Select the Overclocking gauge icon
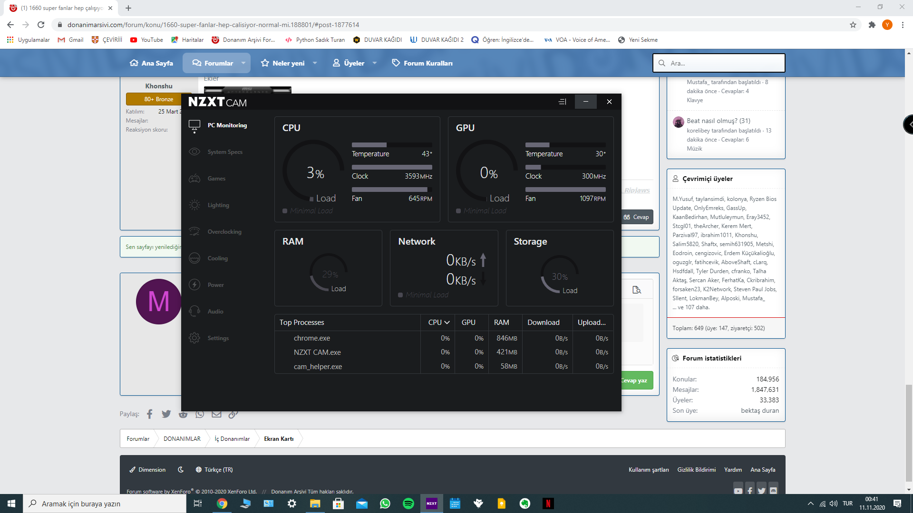 point(194,232)
